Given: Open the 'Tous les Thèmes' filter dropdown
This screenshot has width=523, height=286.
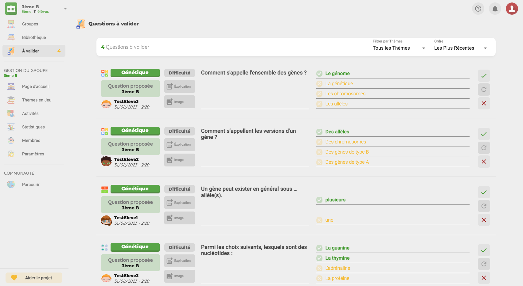Looking at the screenshot, I should pyautogui.click(x=399, y=48).
